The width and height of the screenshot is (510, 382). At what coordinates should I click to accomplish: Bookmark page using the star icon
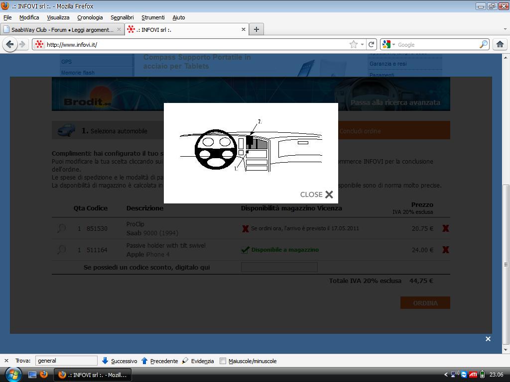click(353, 44)
